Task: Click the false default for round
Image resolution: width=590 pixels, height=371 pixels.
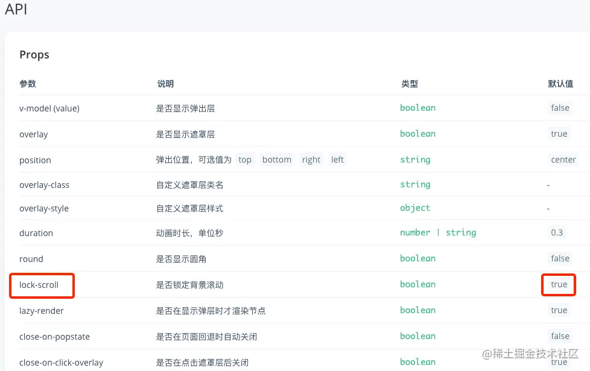Action: click(560, 259)
